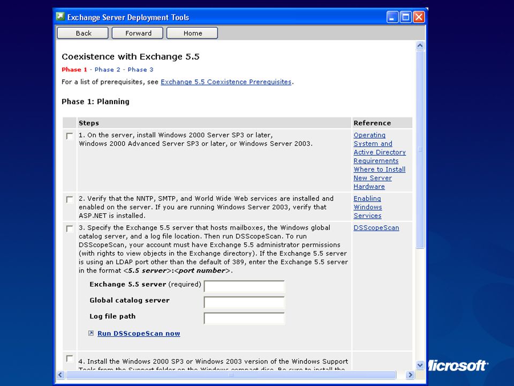514x386 pixels.
Task: Click the horizontal scrollbar left arrow
Action: coord(61,375)
